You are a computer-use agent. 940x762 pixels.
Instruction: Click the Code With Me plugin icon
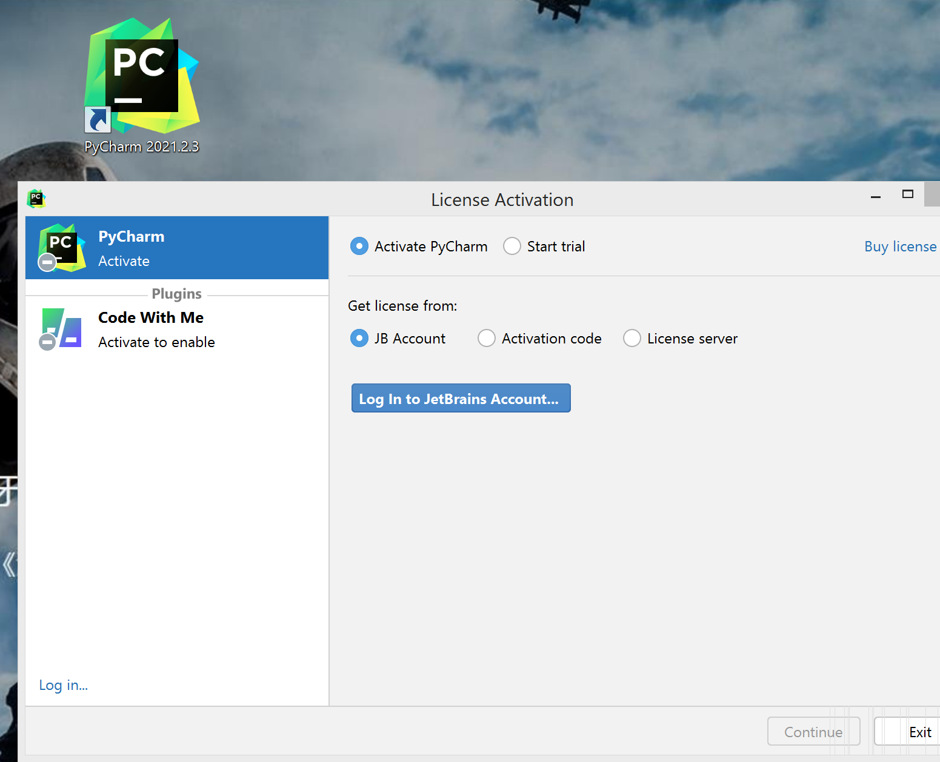tap(61, 329)
